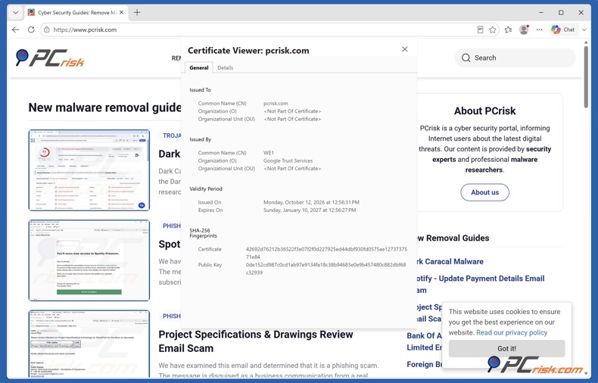Open the reader view icon in the address bar
The image size is (598, 383).
tap(480, 30)
